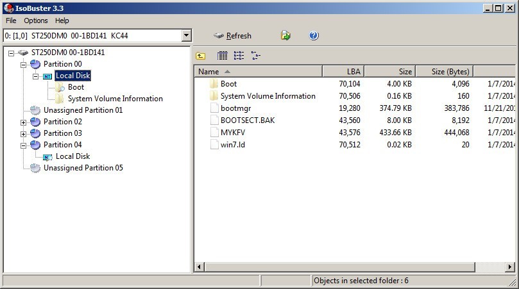Click the bootmgr file icon

pos(214,108)
